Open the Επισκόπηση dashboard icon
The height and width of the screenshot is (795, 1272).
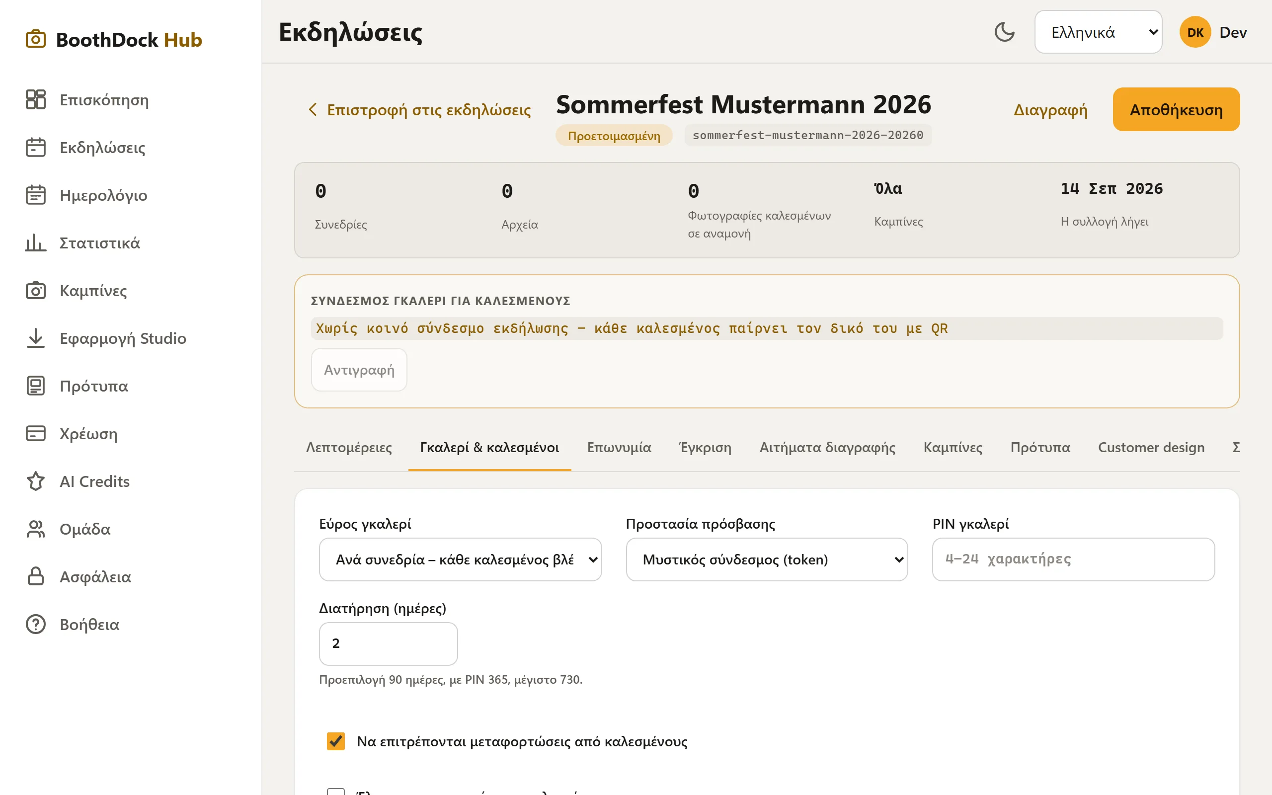point(36,99)
